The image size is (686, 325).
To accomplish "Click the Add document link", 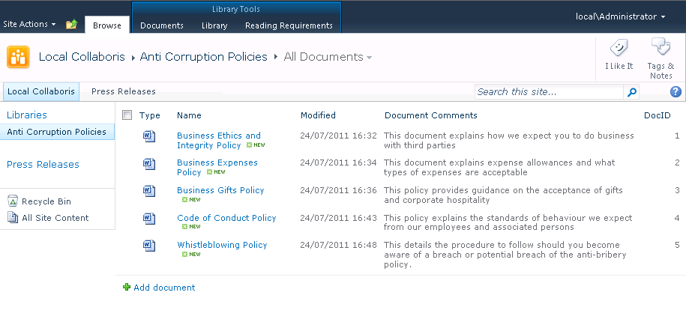I will click(x=163, y=288).
